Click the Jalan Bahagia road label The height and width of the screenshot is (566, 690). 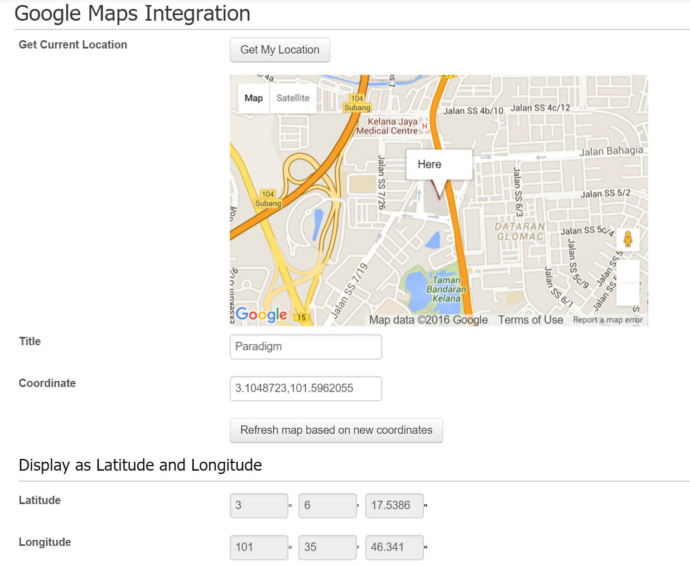coord(611,151)
